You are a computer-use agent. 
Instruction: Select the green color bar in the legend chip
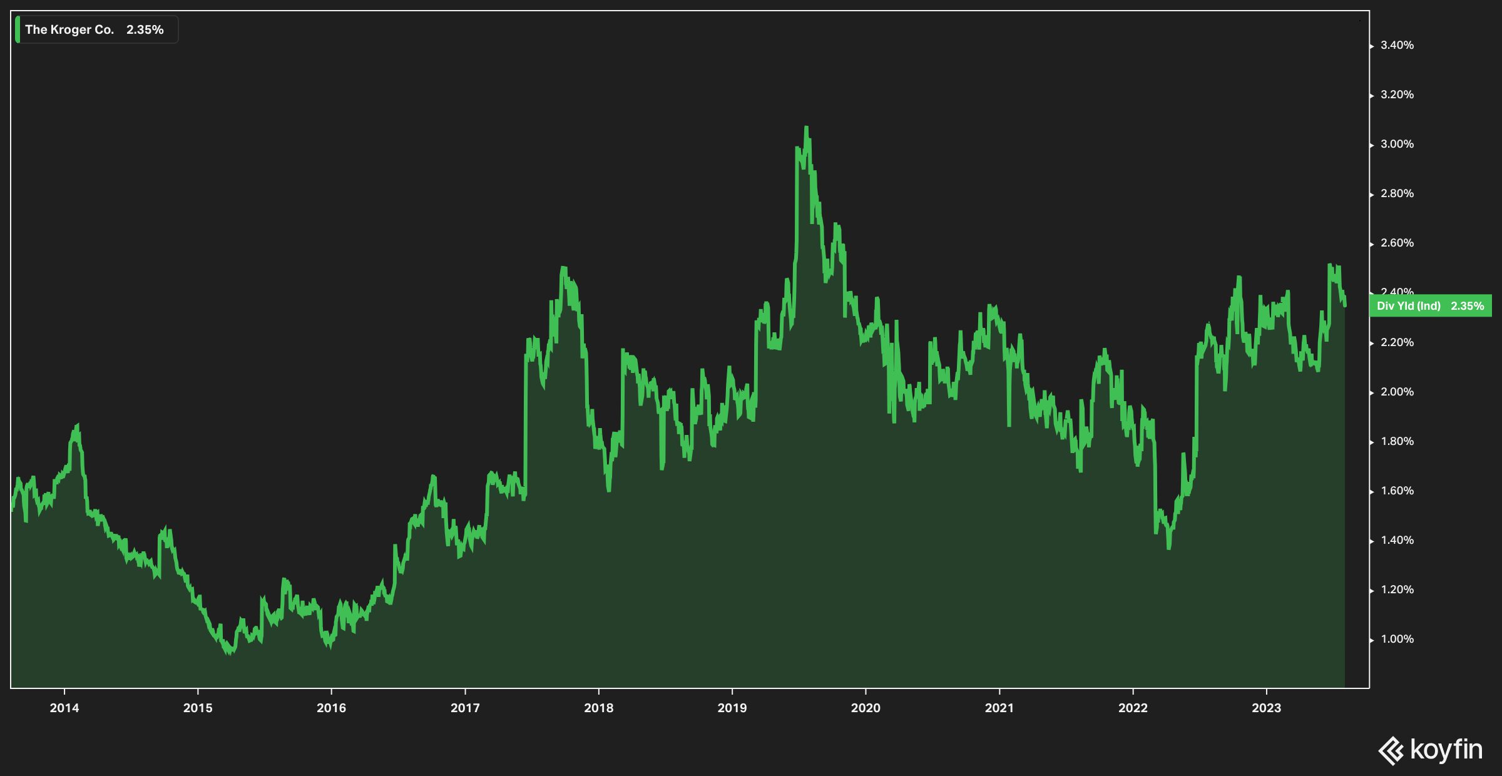click(18, 29)
